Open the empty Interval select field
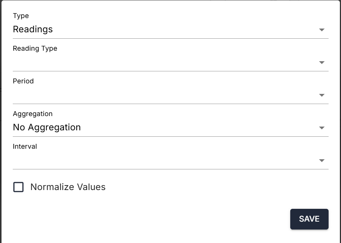Image resolution: width=341 pixels, height=243 pixels. 165,160
